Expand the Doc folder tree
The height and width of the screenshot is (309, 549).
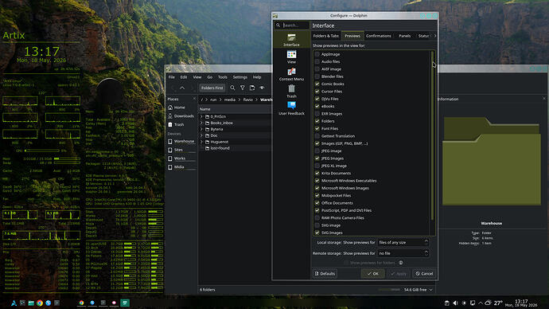(x=201, y=135)
